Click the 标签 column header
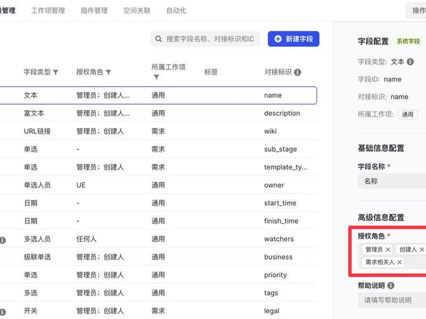The image size is (426, 319). [211, 72]
